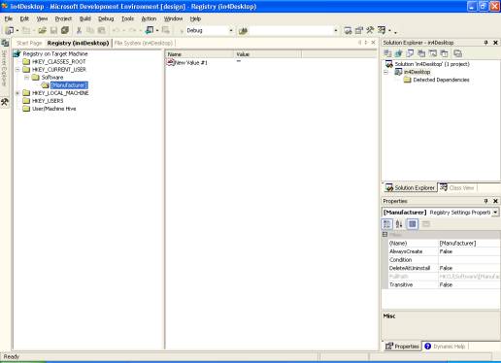
Task: Switch Properties grid to Alphabetic sort
Action: click(x=399, y=224)
